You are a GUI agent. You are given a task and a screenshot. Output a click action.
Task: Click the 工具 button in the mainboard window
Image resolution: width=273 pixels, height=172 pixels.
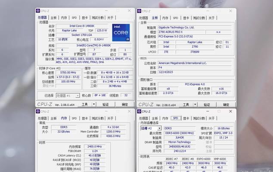(x=186, y=104)
